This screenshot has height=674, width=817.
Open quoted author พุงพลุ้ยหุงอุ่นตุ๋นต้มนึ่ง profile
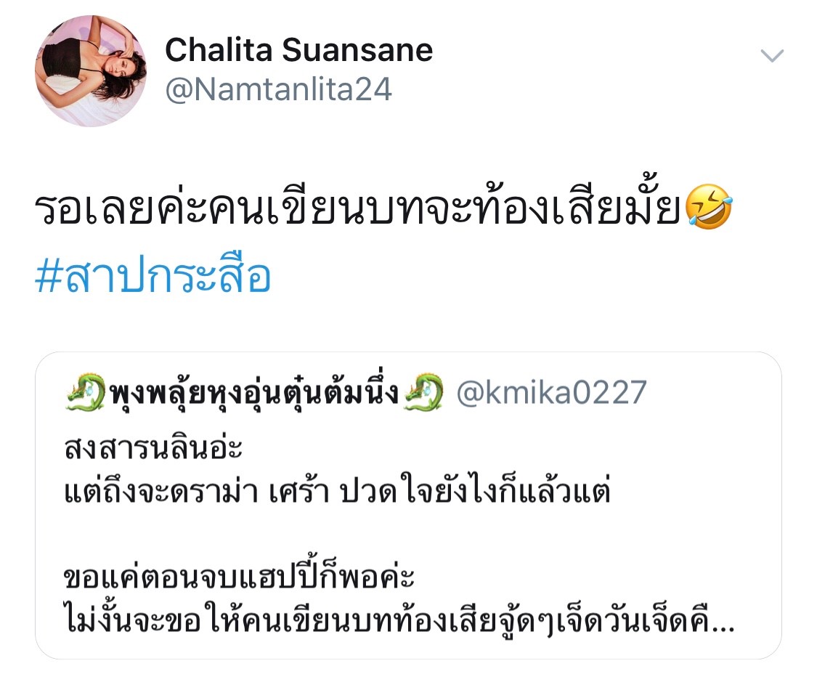click(255, 392)
